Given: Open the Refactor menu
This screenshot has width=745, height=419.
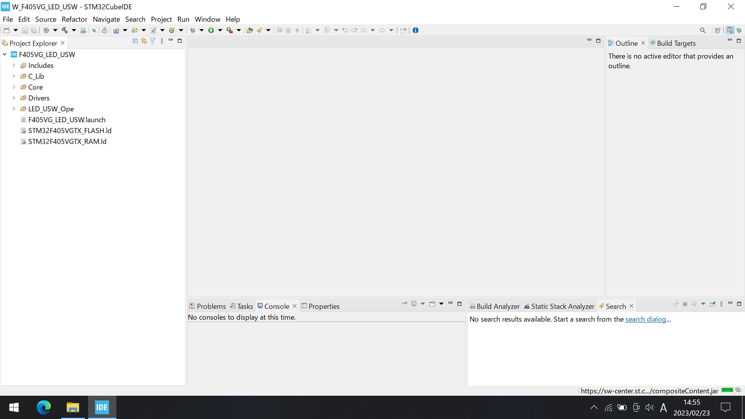Looking at the screenshot, I should [x=74, y=19].
